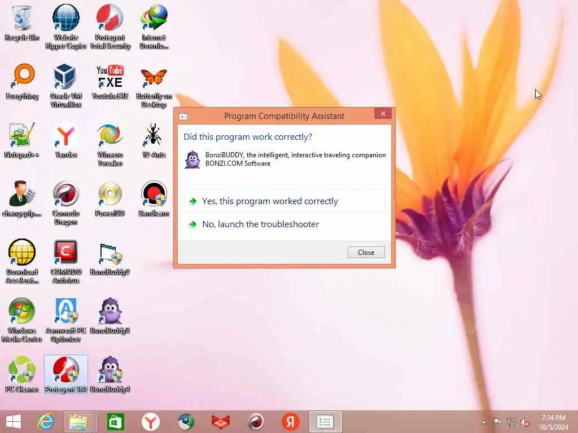The height and width of the screenshot is (433, 578).
Task: Click the BONZI.COM Software publisher text
Action: pyautogui.click(x=238, y=164)
